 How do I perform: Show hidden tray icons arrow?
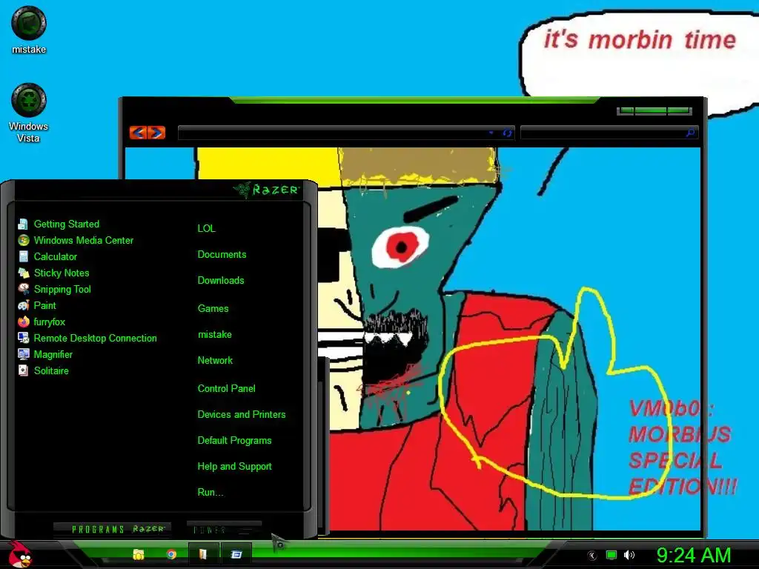tap(592, 556)
